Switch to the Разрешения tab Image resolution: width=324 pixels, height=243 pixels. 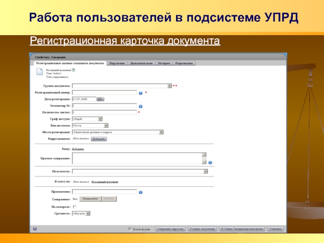pos(184,63)
